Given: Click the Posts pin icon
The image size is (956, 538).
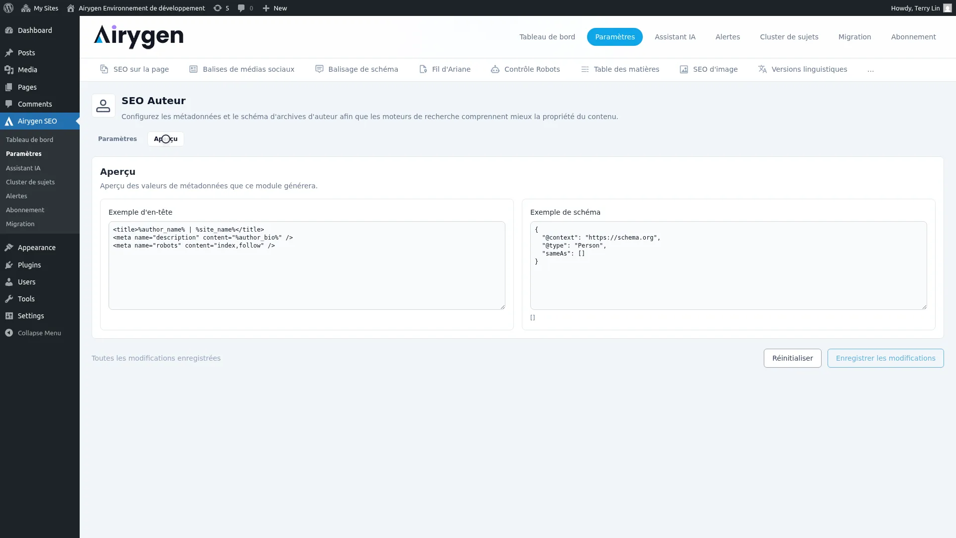Looking at the screenshot, I should pos(9,53).
